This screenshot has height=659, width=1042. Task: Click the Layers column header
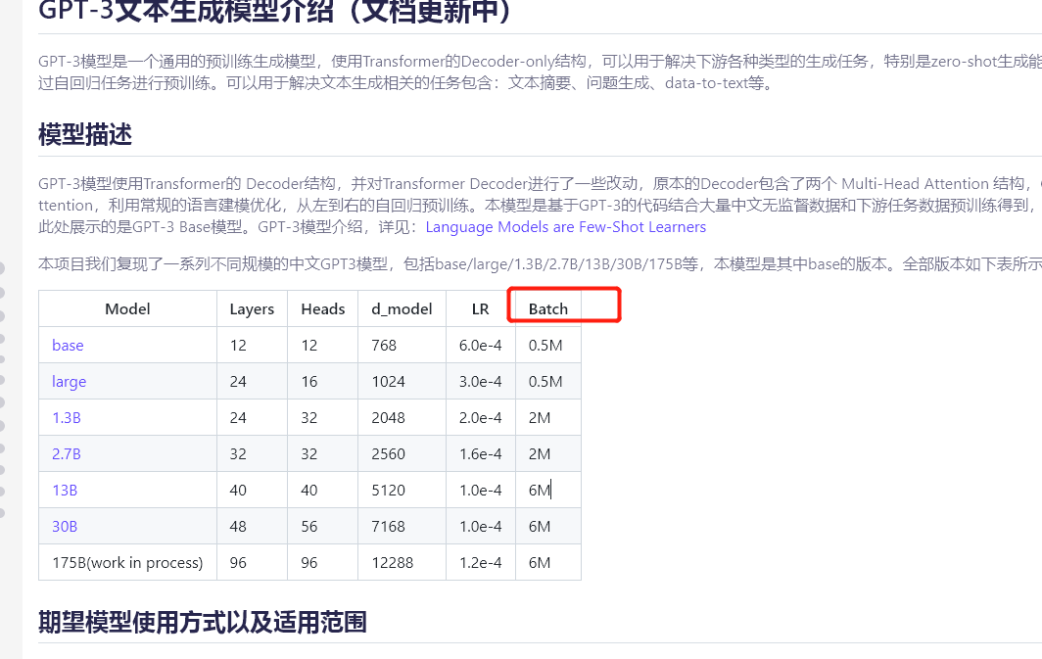(252, 309)
